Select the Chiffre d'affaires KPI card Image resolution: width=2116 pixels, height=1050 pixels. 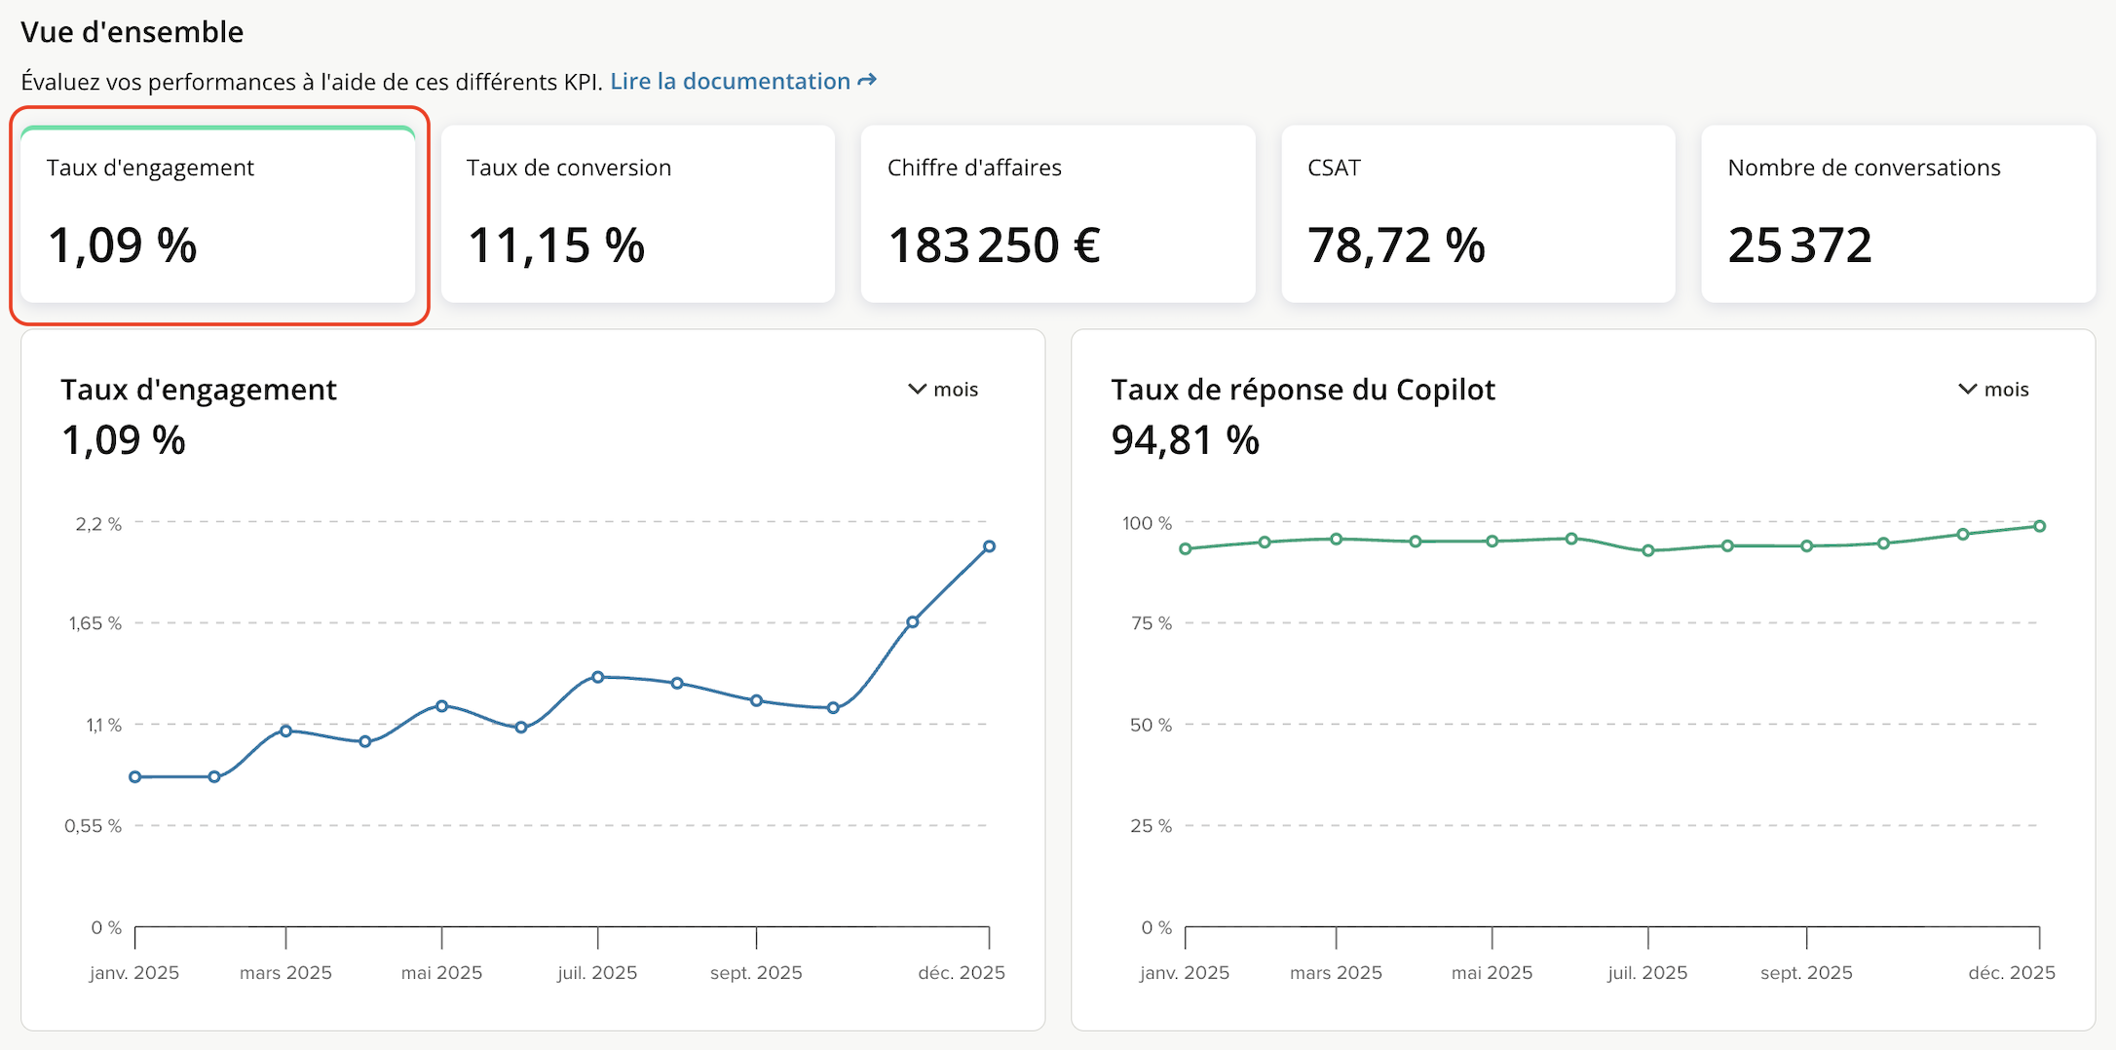coord(1058,214)
